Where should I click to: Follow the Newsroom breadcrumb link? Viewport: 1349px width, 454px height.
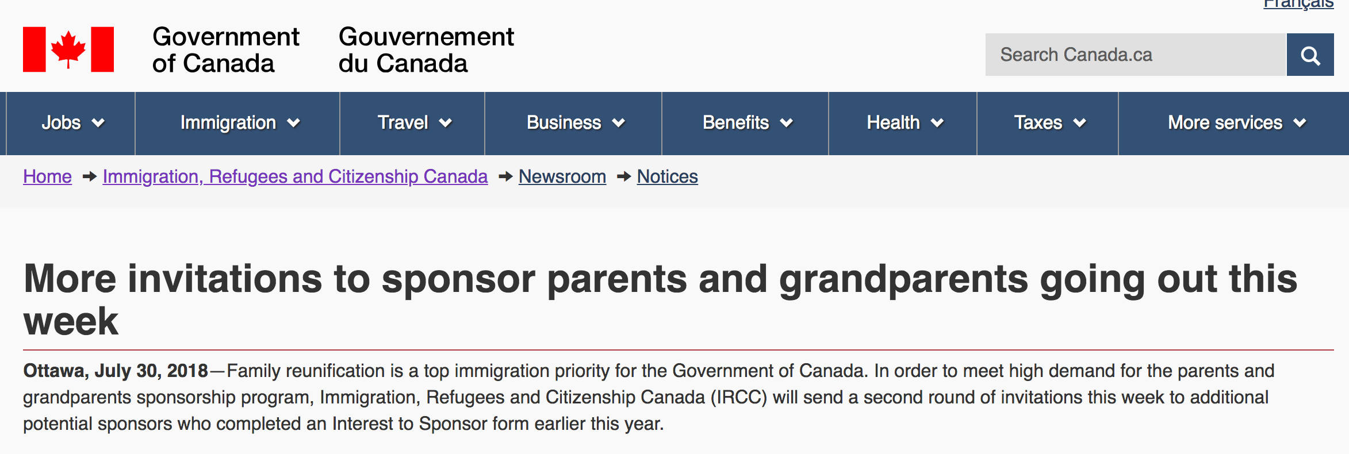[562, 176]
